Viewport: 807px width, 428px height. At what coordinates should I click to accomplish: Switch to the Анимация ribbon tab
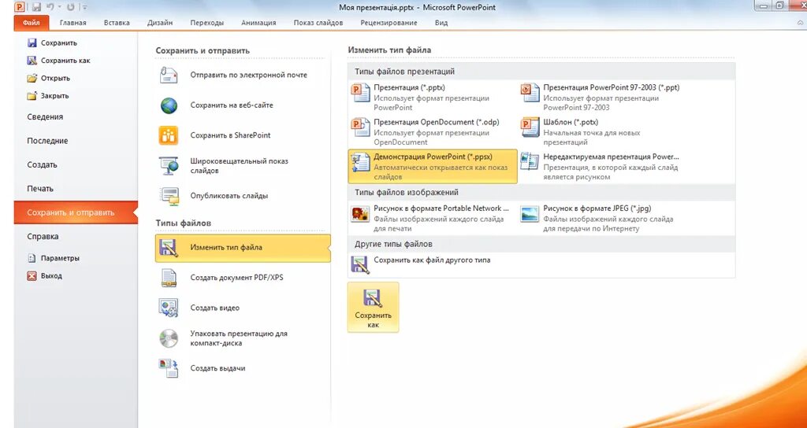[x=258, y=23]
